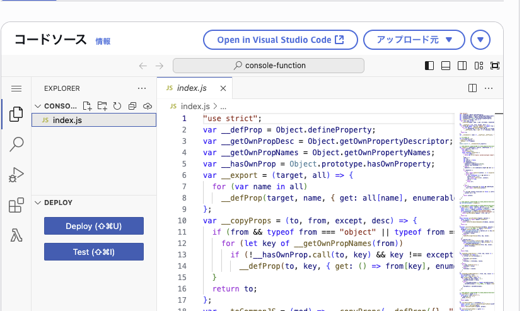
Task: Open in Visual Studio Code button
Action: coord(281,40)
